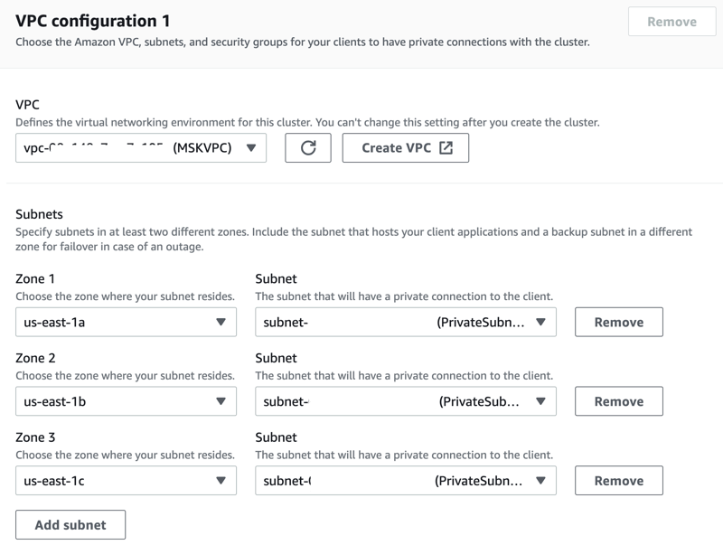Select the Zone 1 subnet field

point(406,322)
